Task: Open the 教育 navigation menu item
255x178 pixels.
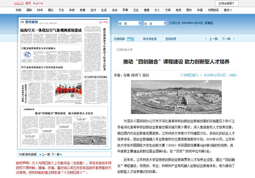Action: pos(82,10)
